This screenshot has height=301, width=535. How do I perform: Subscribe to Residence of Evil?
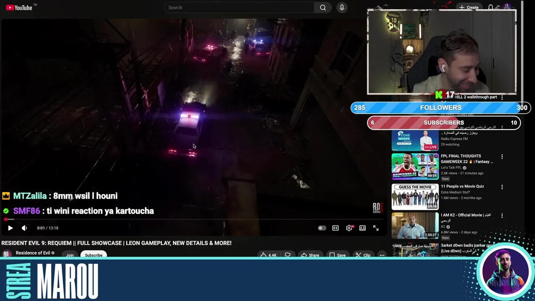(94, 255)
